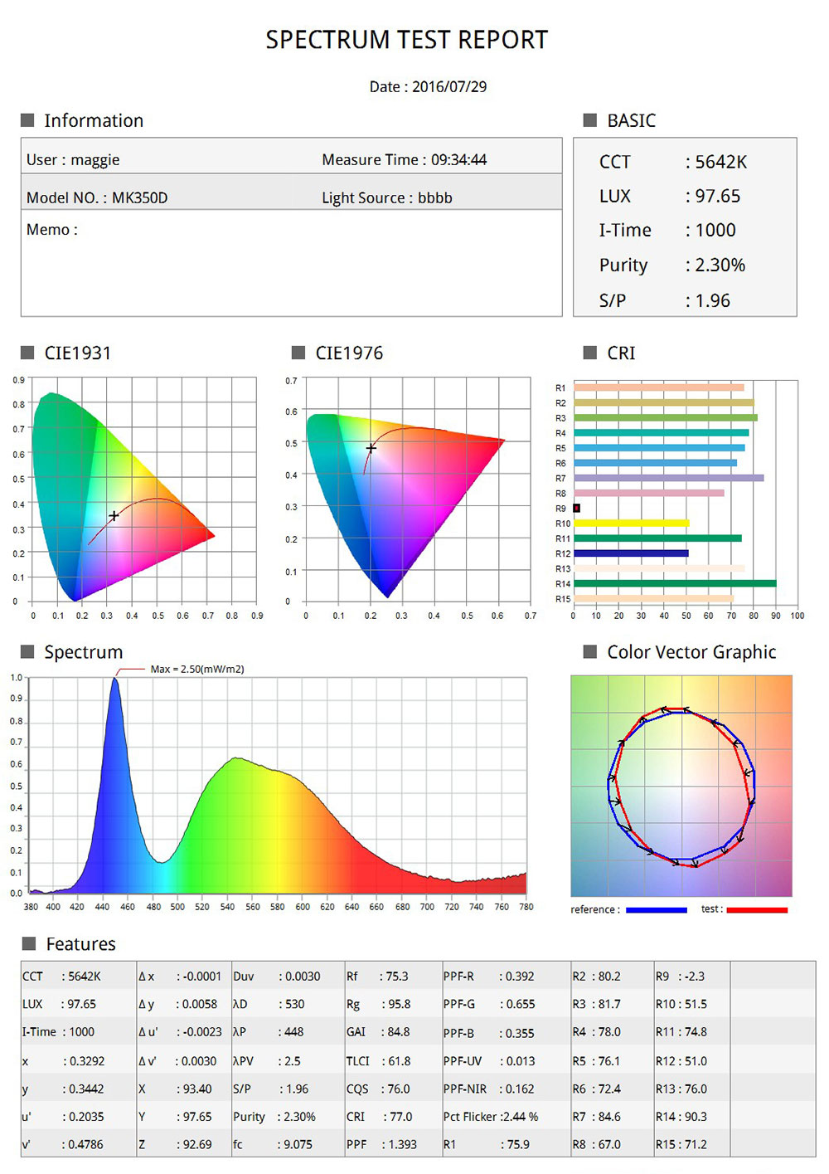Click the BASIC panel icon
829x1174 pixels.
tap(589, 121)
